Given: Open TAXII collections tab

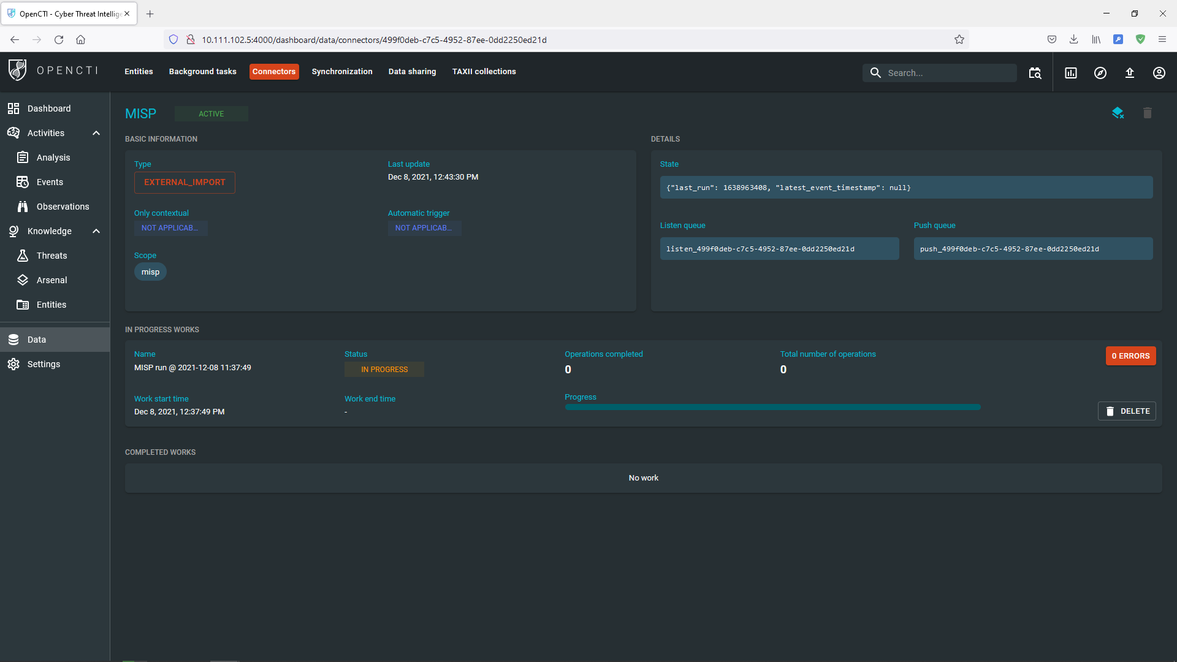Looking at the screenshot, I should point(484,72).
